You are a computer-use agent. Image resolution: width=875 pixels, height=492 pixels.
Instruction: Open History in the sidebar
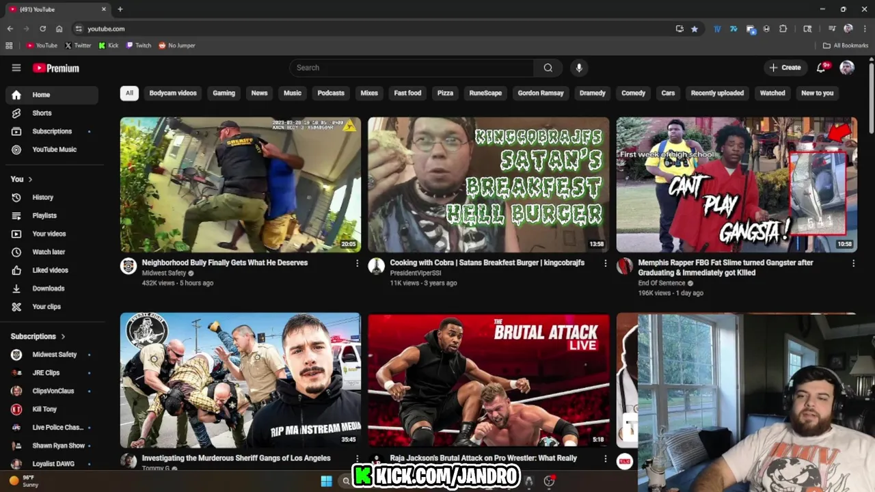(x=52, y=197)
